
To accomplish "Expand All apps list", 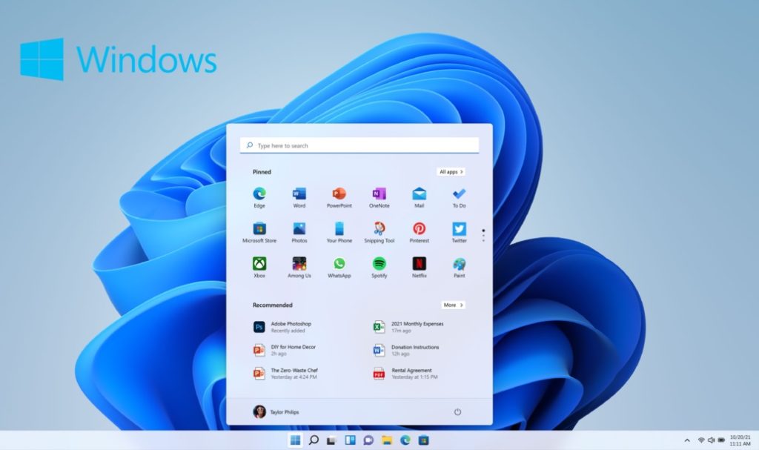I will click(451, 171).
